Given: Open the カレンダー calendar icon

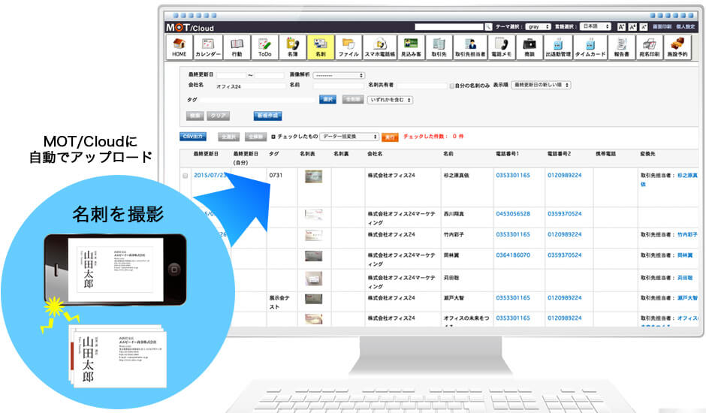Looking at the screenshot, I should tap(208, 47).
